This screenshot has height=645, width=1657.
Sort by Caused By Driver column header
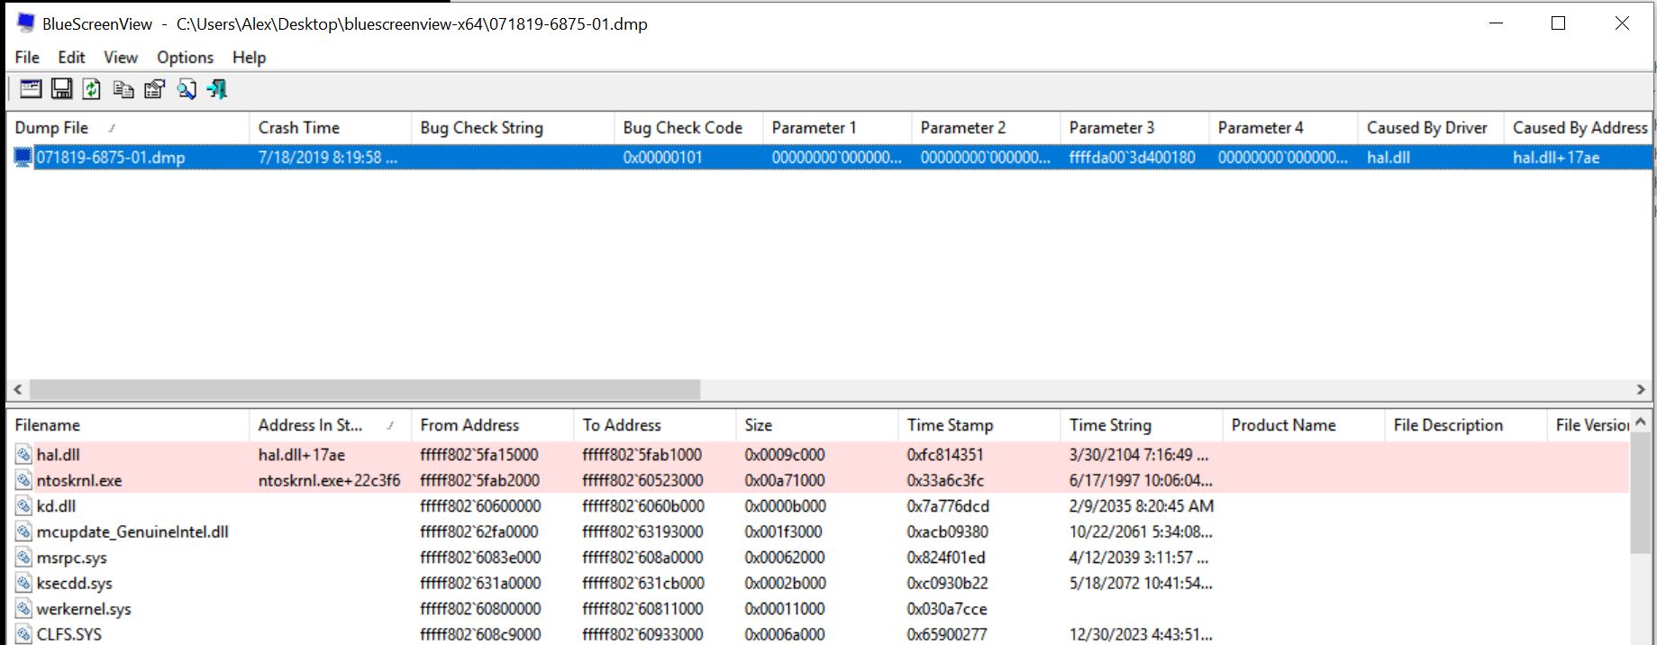point(1431,128)
